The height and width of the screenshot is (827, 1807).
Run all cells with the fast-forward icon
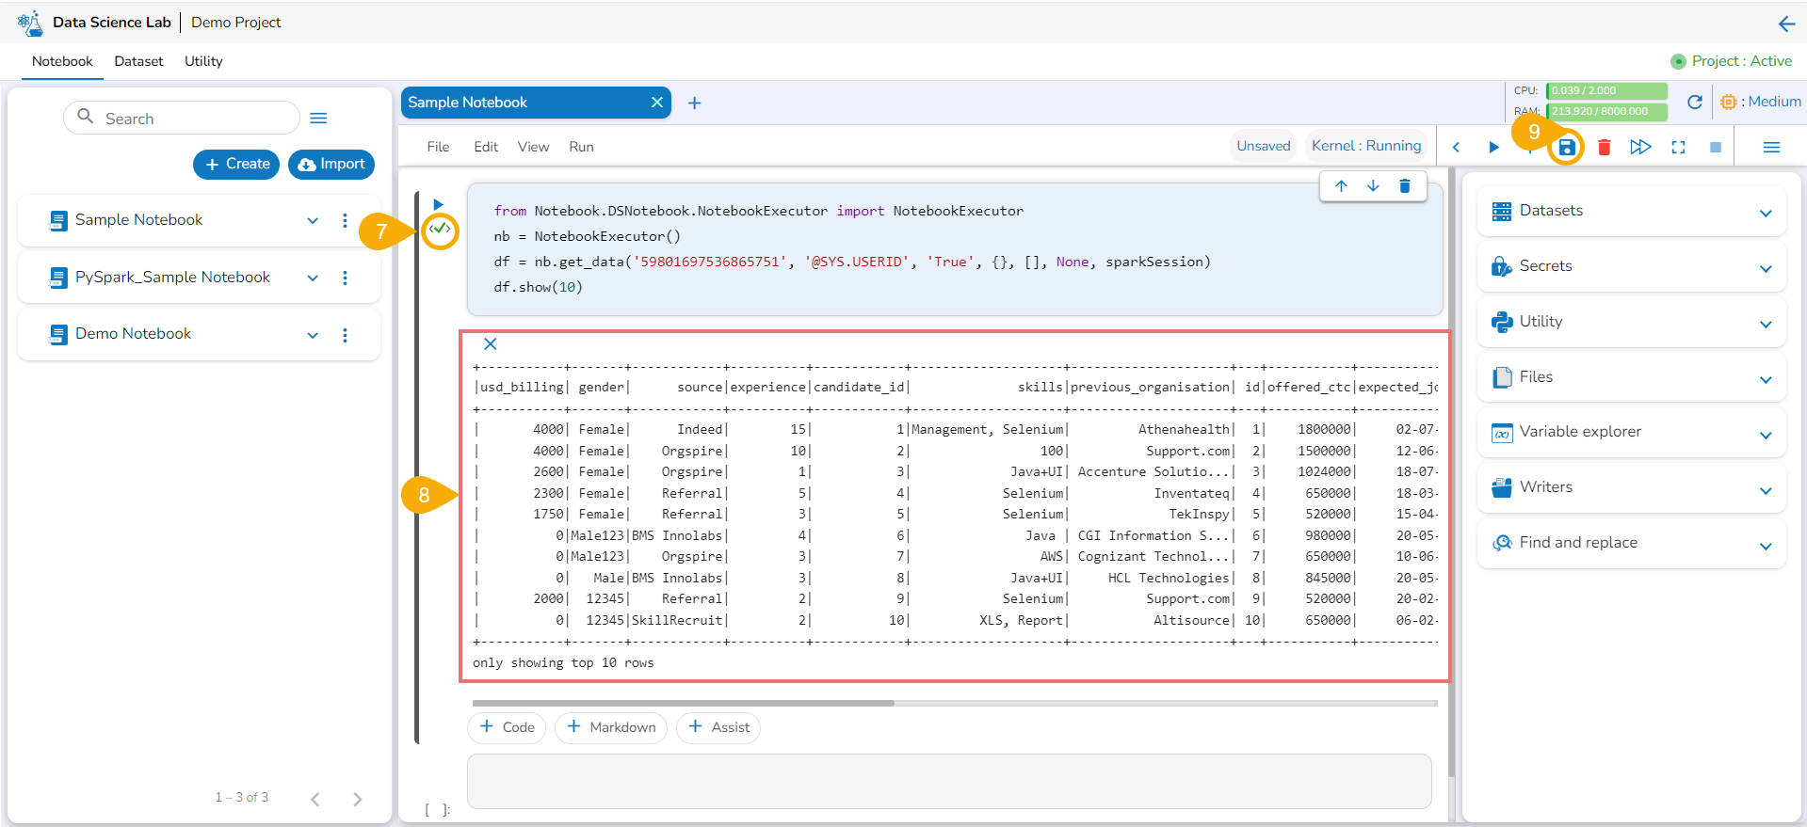coord(1640,148)
